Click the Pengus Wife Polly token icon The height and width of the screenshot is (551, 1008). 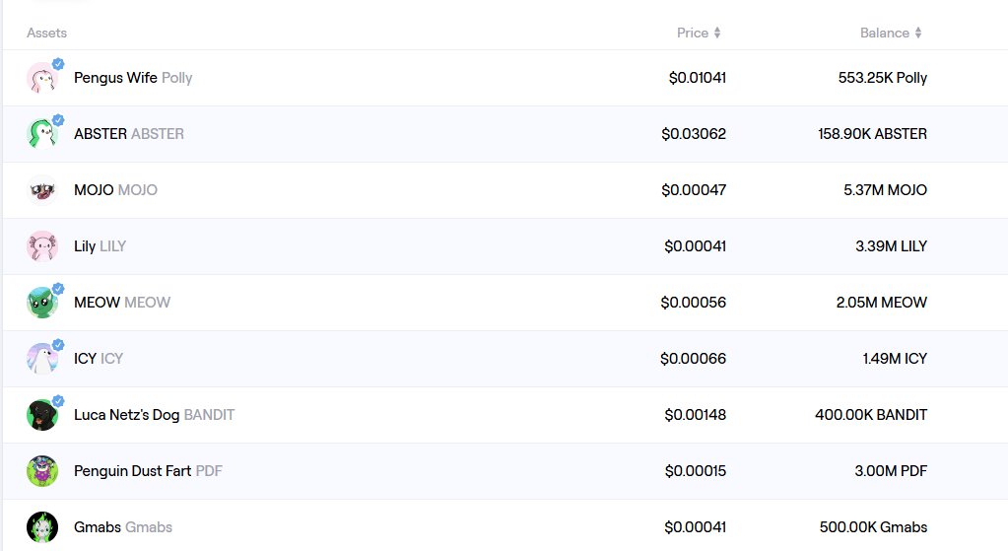41,78
